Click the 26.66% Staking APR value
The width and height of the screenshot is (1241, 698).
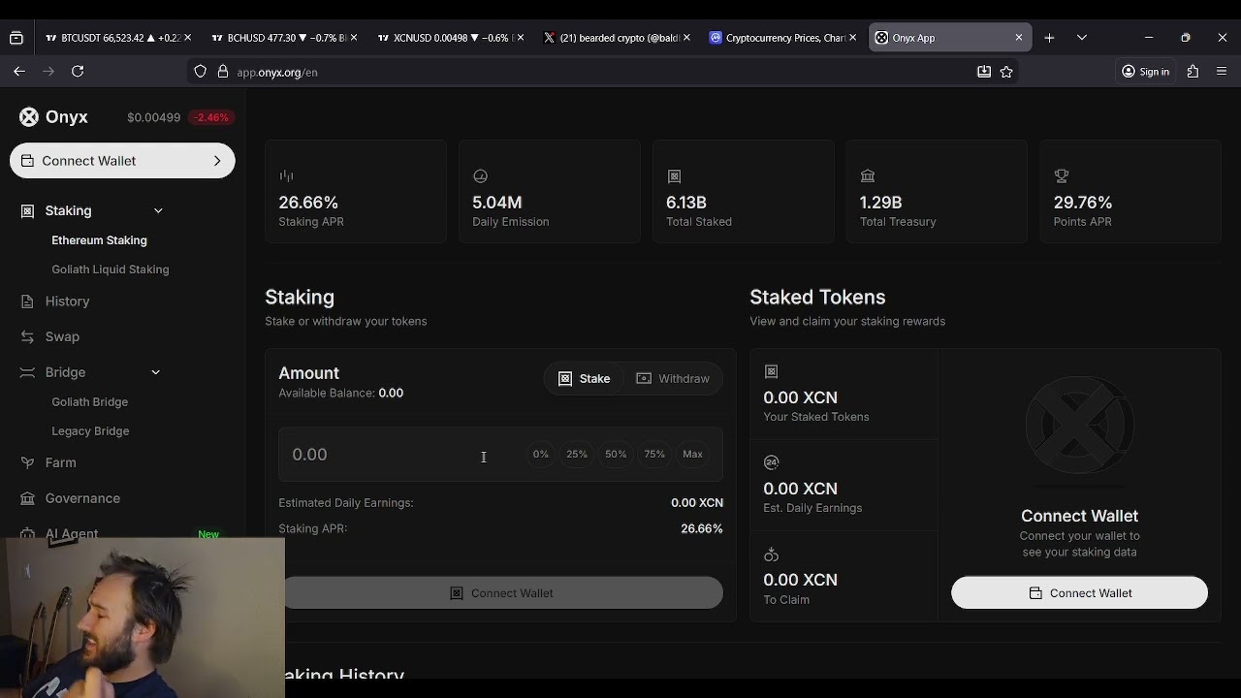(308, 203)
